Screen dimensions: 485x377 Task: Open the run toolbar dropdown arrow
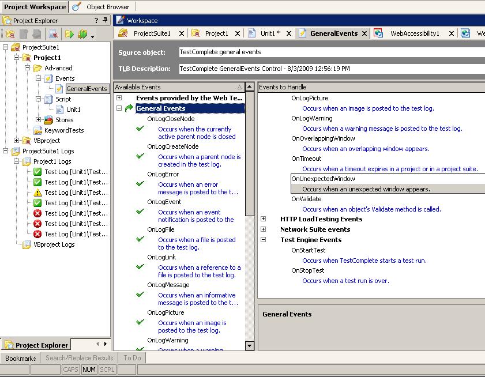[x=92, y=36]
